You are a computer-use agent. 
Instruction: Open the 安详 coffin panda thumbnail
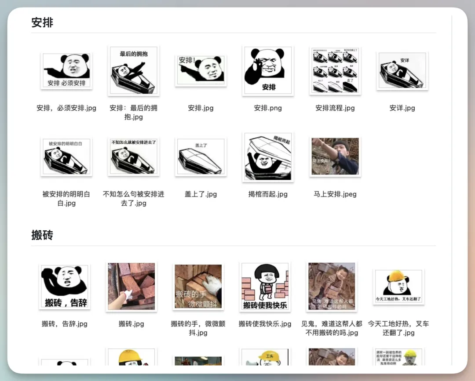point(402,71)
